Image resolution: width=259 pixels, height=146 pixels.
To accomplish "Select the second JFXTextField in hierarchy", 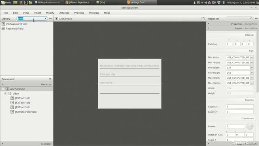I will point(23,103).
